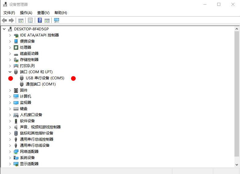Click the 便携设备 device icon

pyautogui.click(x=16, y=41)
